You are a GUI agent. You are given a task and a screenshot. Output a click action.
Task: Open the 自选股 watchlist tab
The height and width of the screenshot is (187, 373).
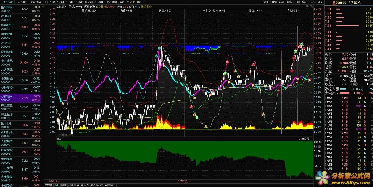pyautogui.click(x=22, y=2)
